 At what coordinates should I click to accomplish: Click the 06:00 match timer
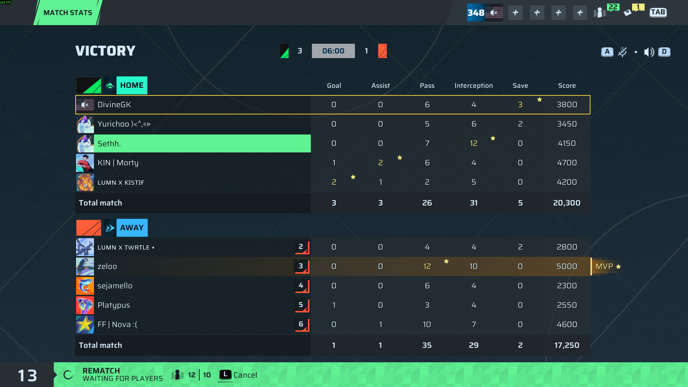coord(333,51)
